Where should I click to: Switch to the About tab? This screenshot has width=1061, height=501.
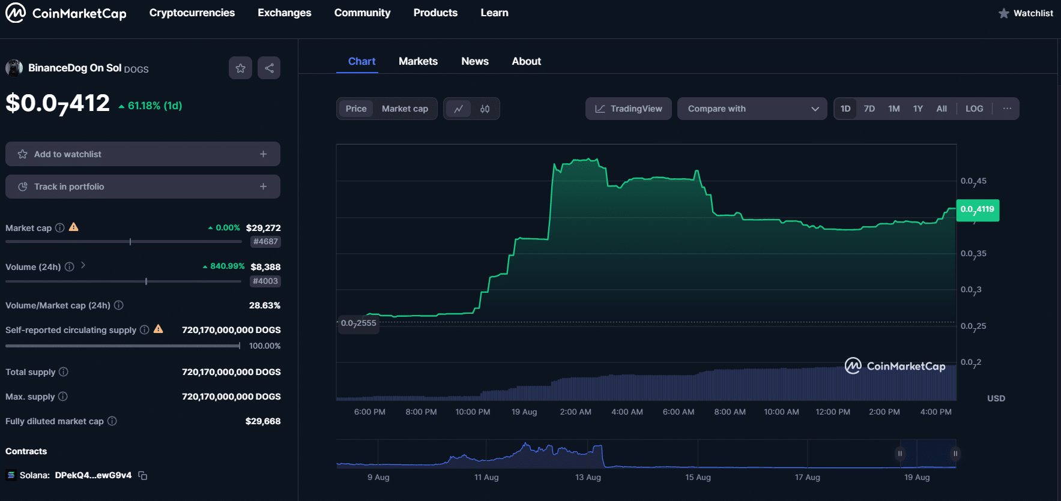coord(526,61)
